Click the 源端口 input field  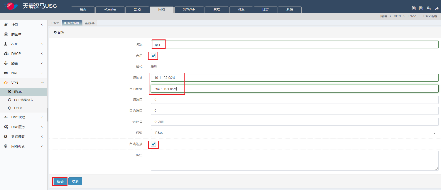(x=294, y=100)
